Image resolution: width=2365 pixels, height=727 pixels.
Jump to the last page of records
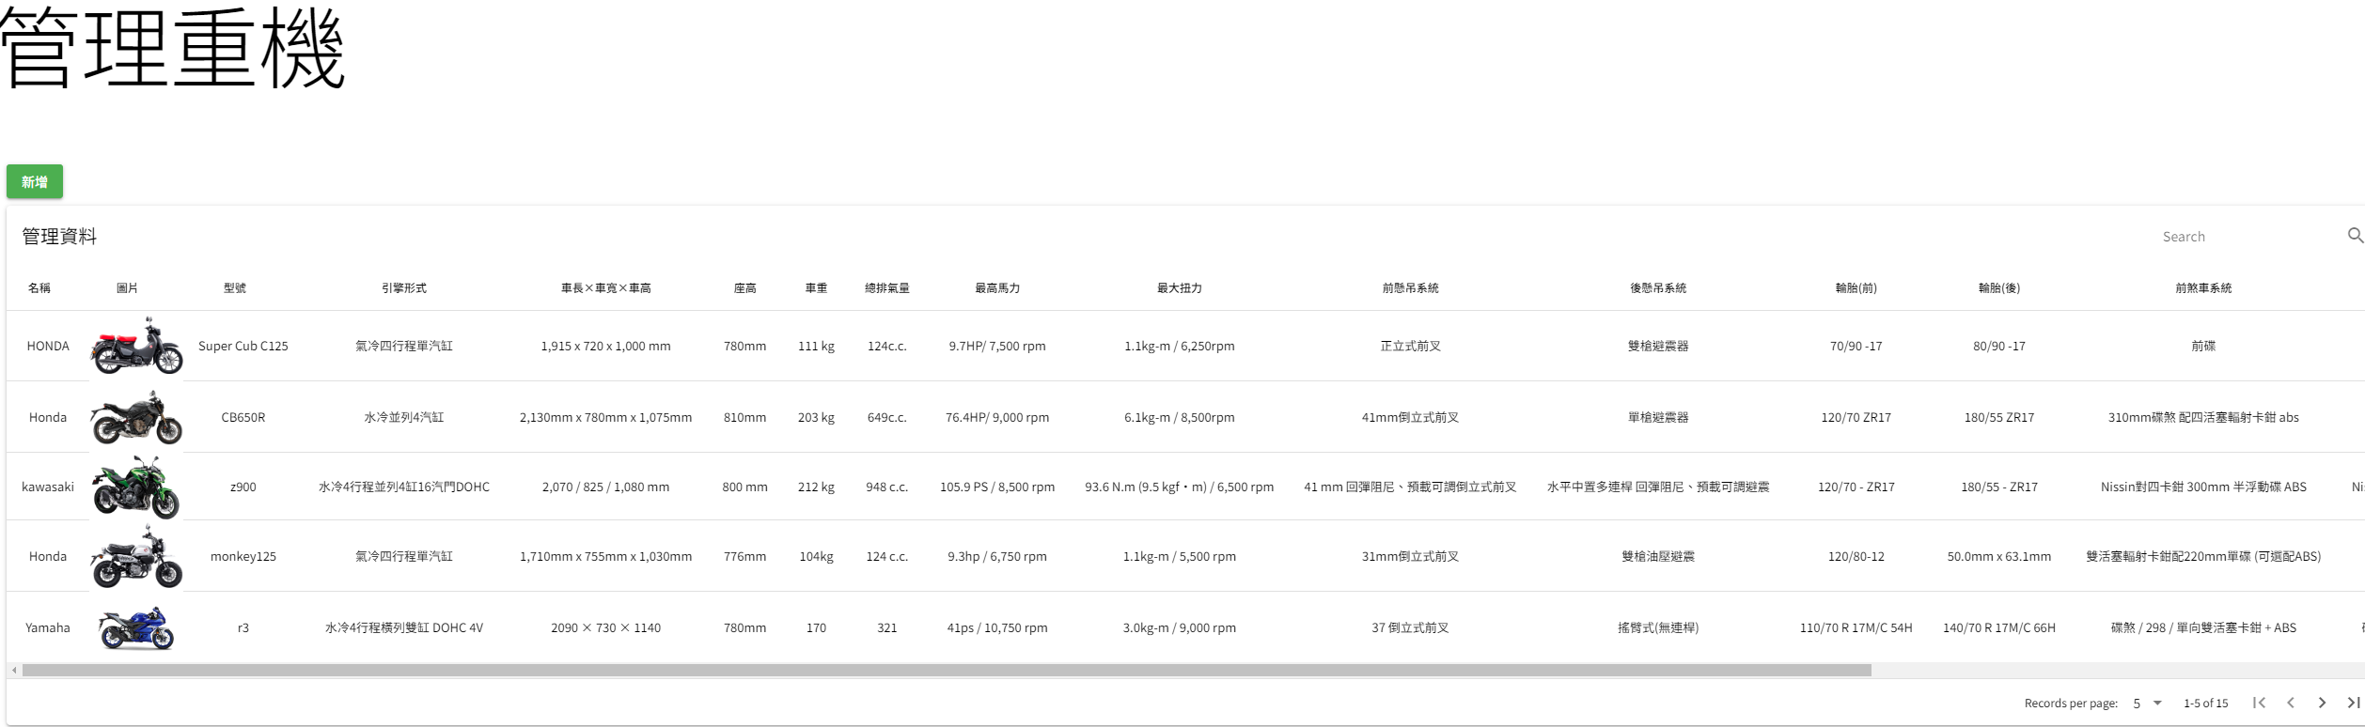[2353, 703]
